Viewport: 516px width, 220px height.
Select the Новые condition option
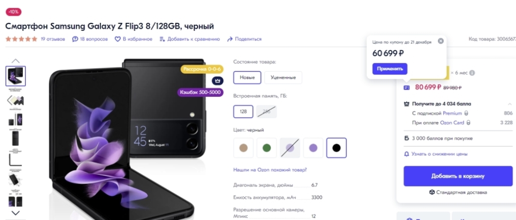[x=247, y=78]
